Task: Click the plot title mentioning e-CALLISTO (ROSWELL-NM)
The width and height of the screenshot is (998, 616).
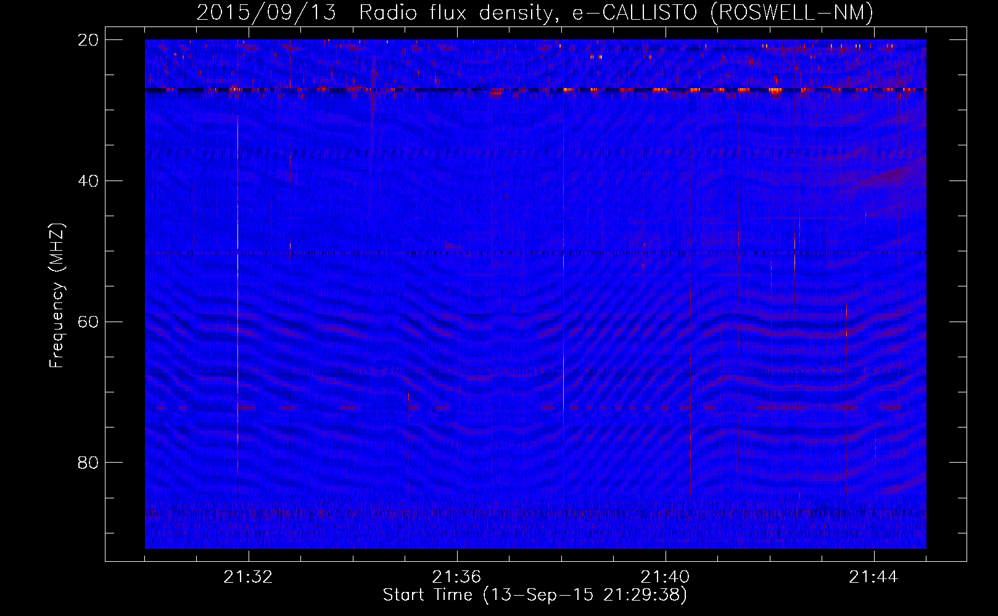Action: [535, 12]
